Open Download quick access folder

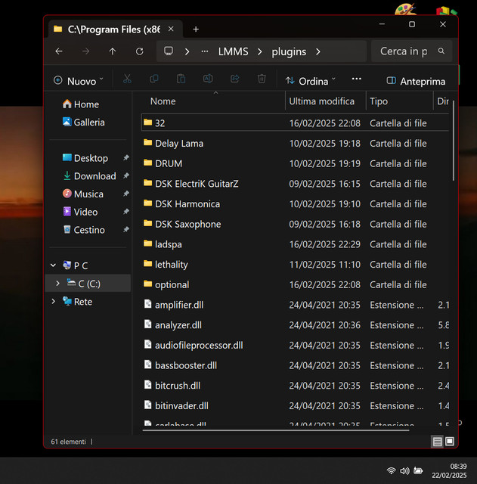[x=89, y=176]
